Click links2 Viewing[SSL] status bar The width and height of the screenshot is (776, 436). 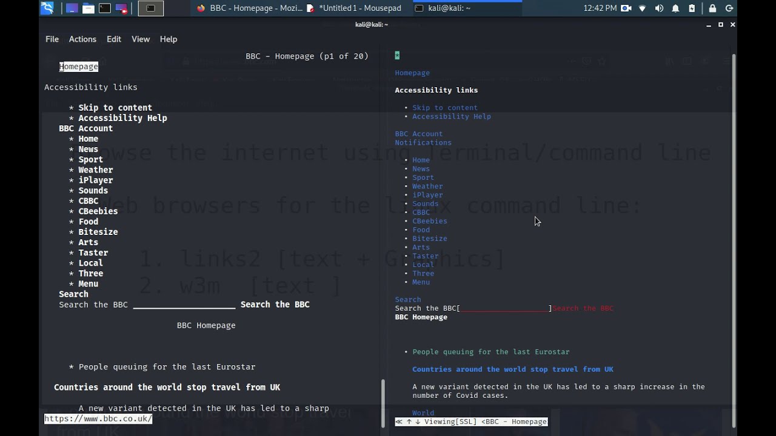[471, 421]
